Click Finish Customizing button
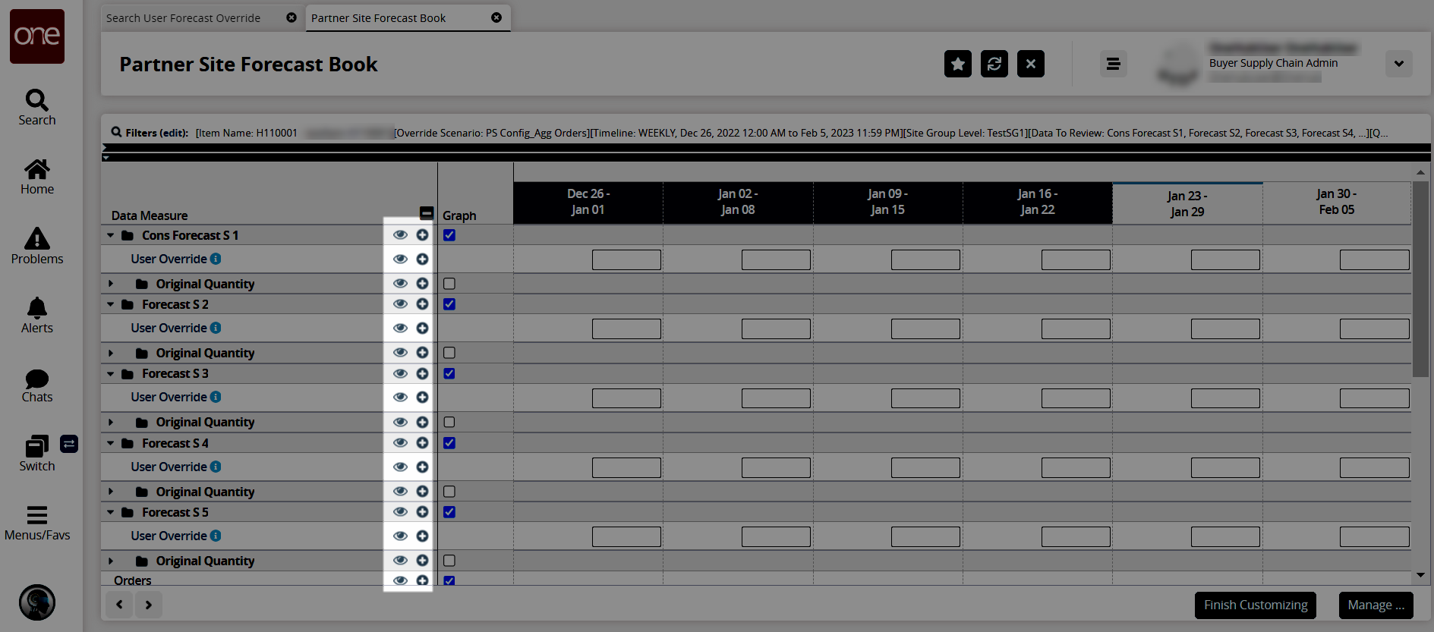 click(x=1256, y=605)
